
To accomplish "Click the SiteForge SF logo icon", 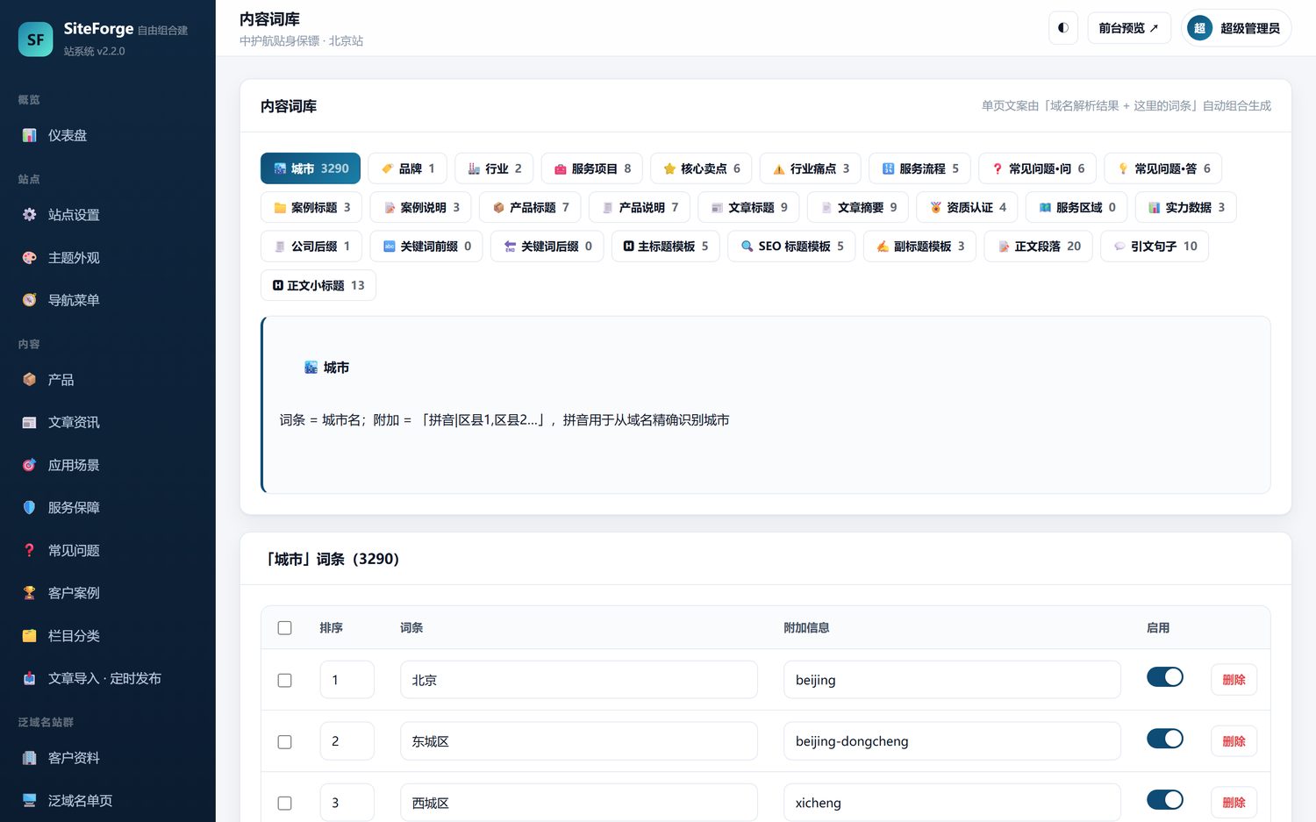I will pos(36,39).
